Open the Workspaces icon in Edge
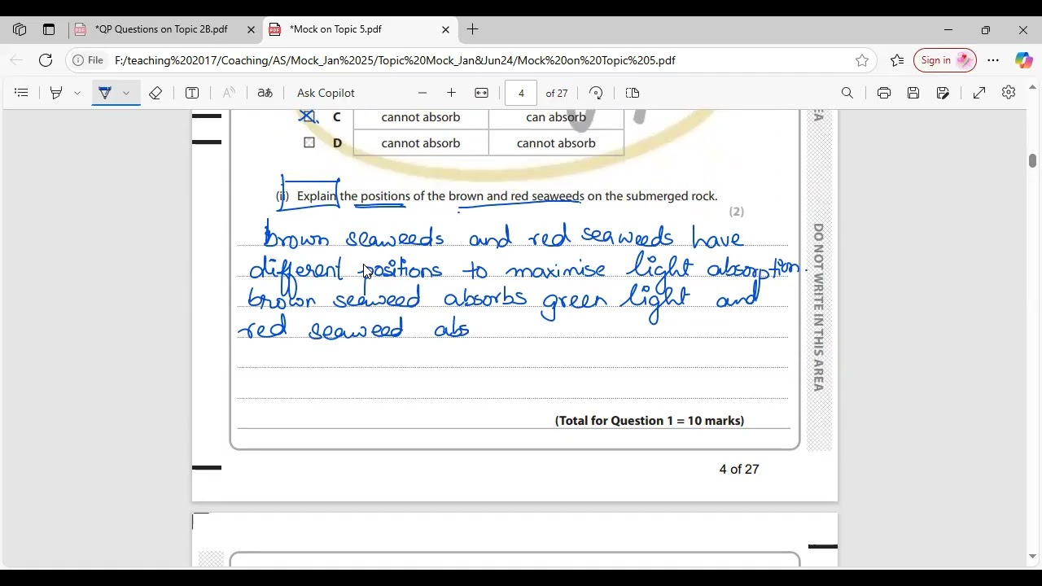1042x586 pixels. (x=20, y=29)
